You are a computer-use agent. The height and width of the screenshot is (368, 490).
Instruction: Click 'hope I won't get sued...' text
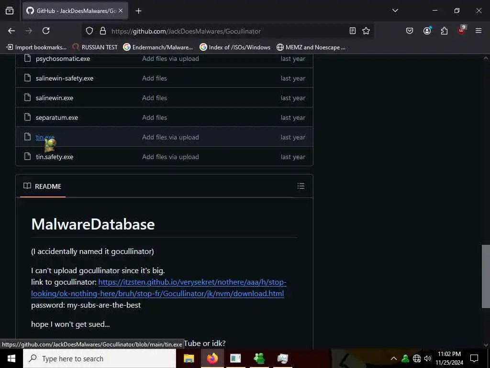coord(70,324)
